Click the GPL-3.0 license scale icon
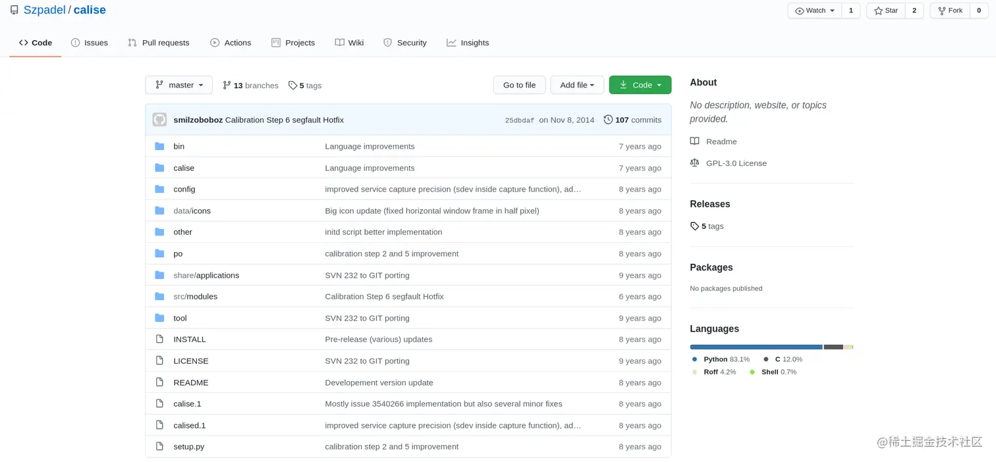Viewport: 996px width, 462px height. click(694, 163)
